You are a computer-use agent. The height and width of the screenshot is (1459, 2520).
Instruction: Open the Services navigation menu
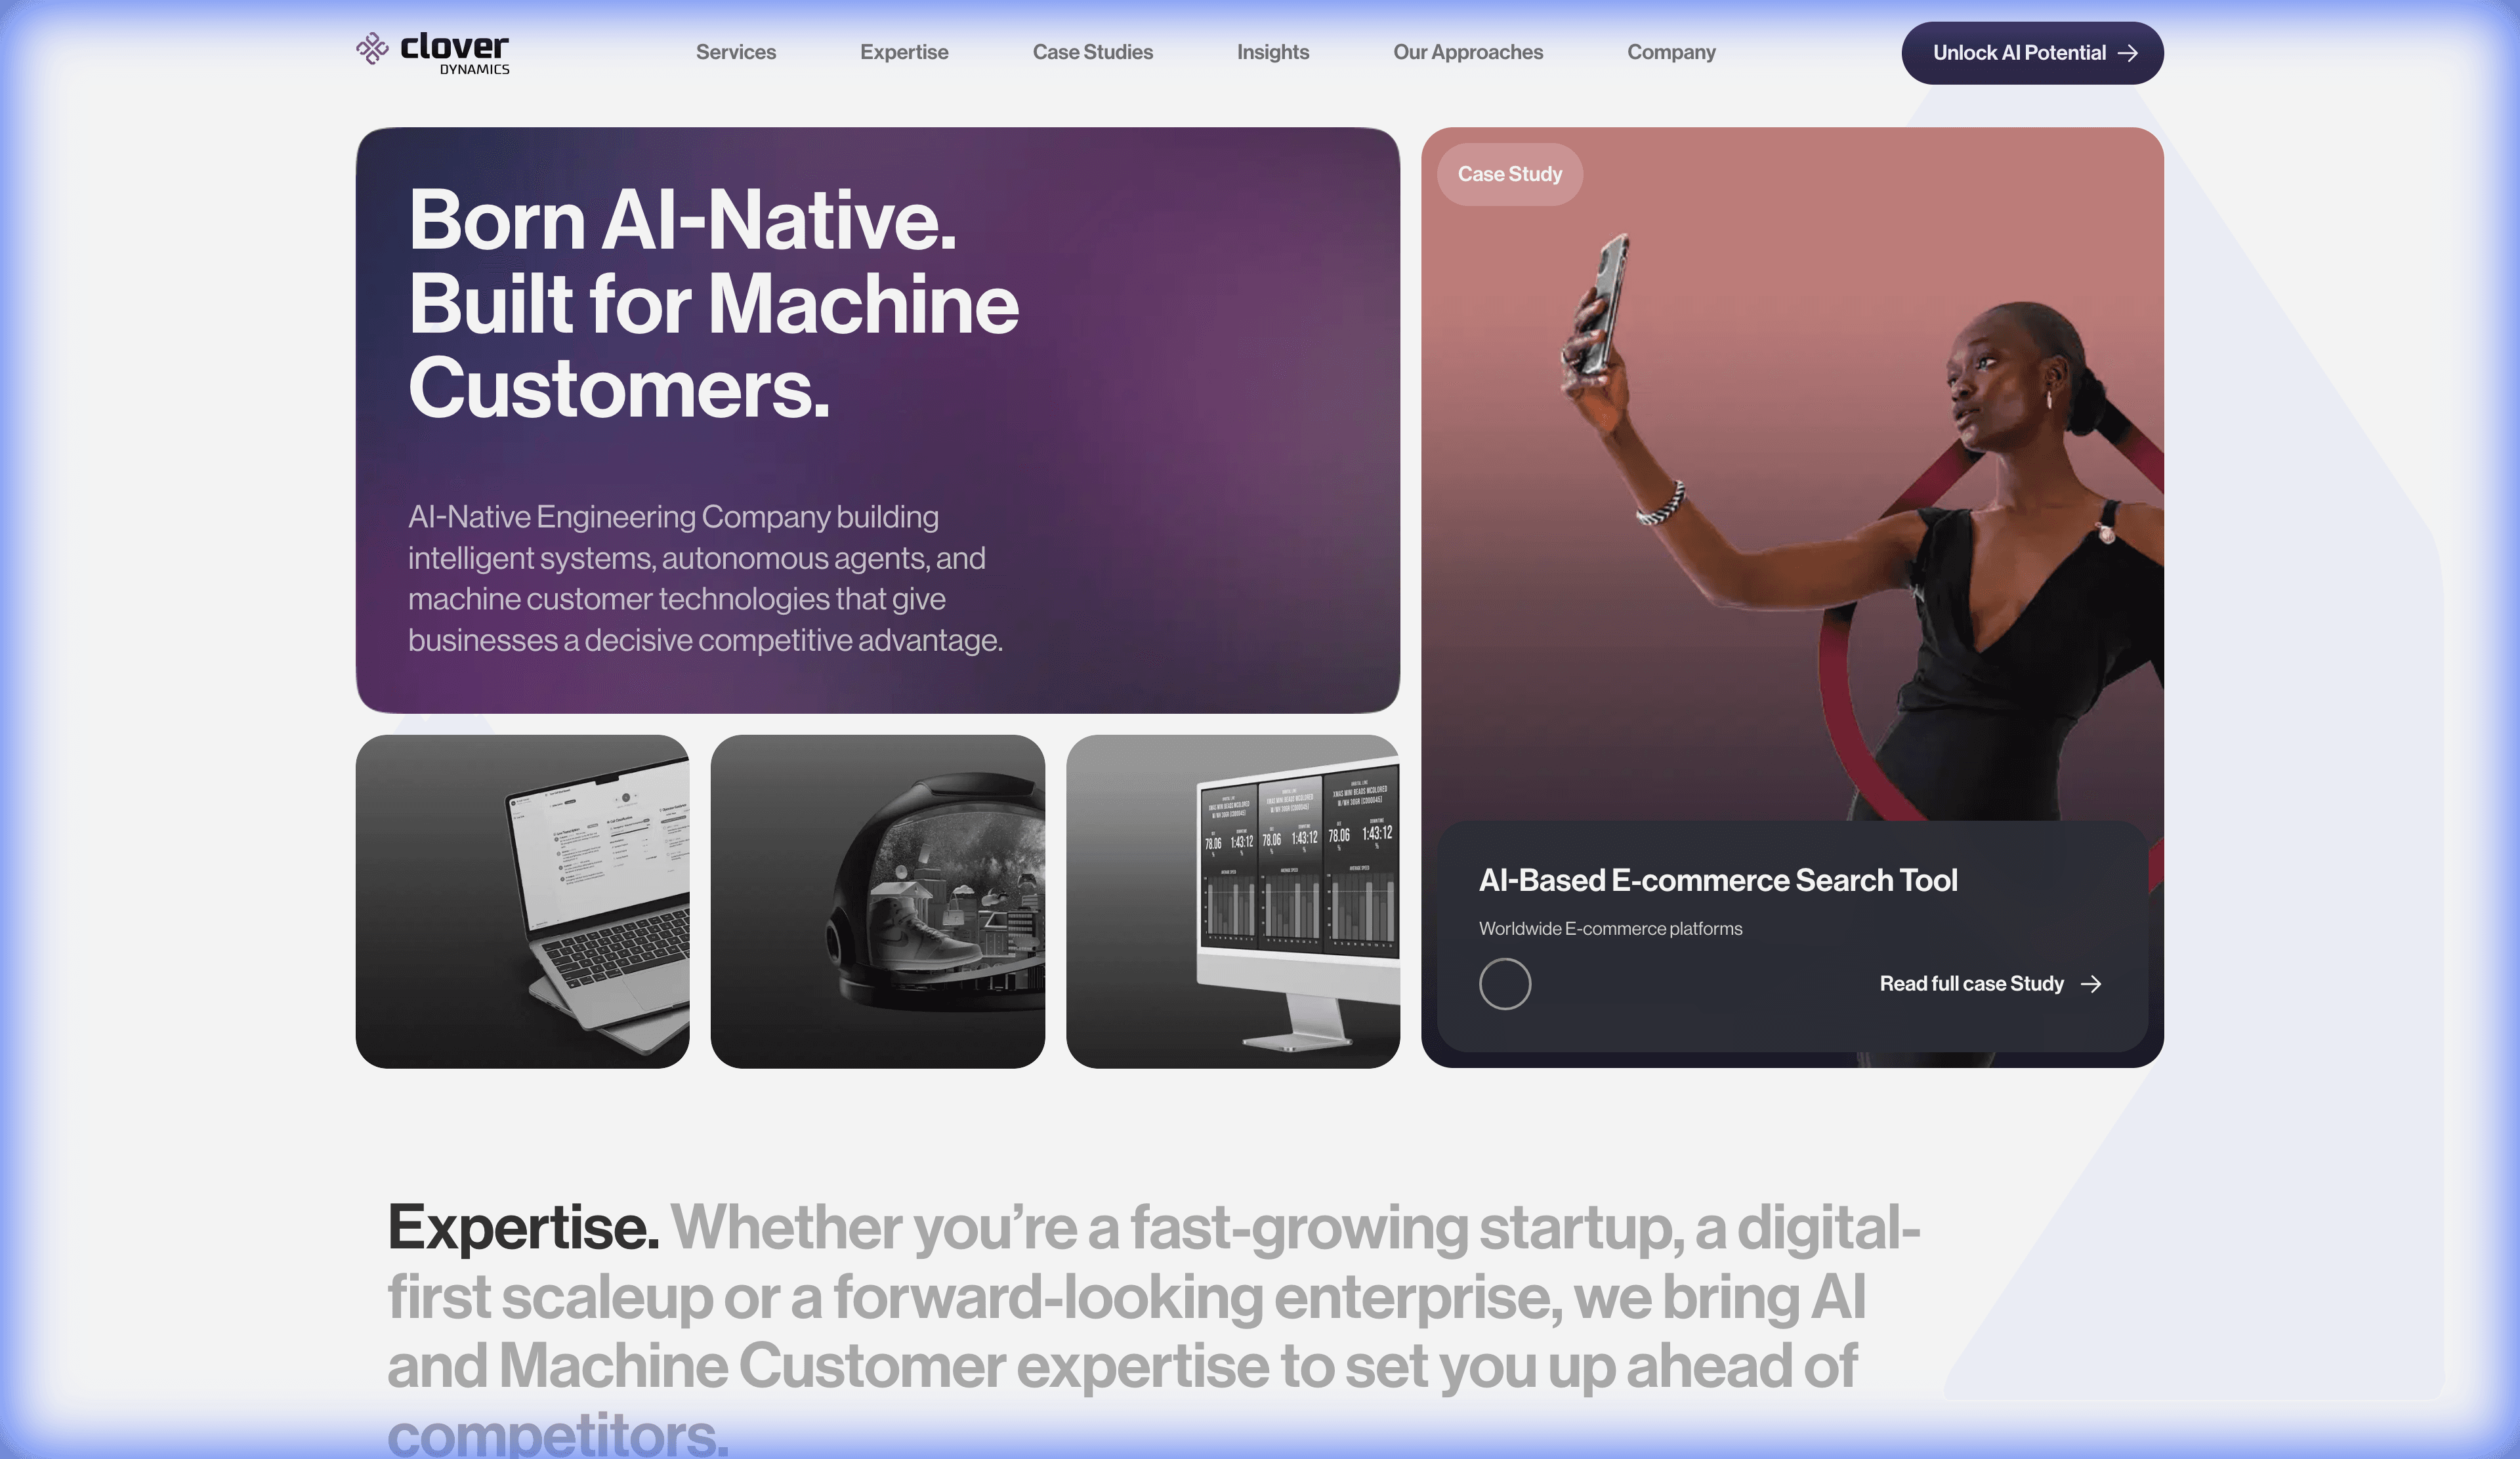click(736, 52)
